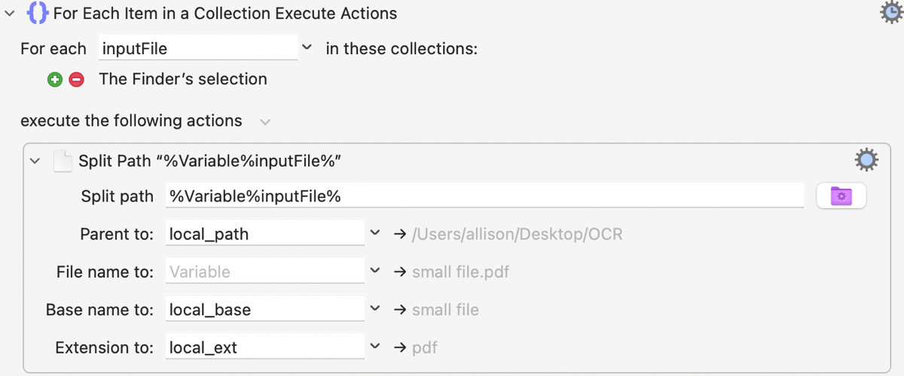Open the Parent to variable dropdown
904x376 pixels.
(x=375, y=234)
